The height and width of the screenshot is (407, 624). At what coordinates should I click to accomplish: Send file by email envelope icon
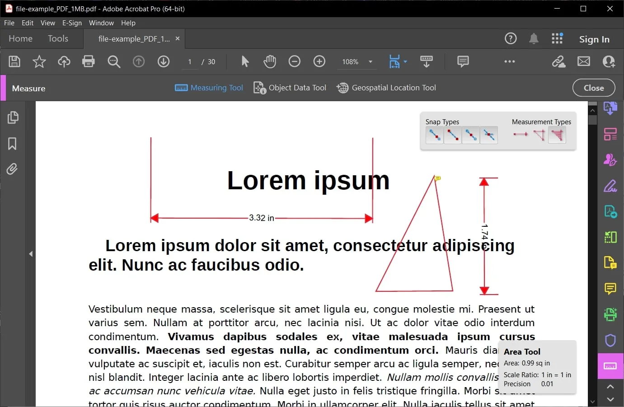[x=584, y=61]
